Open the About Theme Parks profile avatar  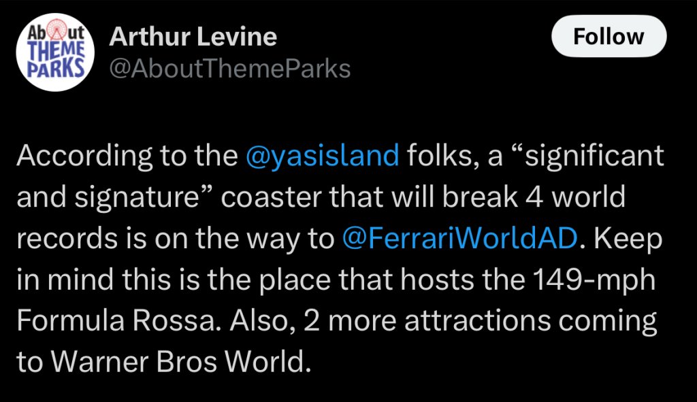point(55,52)
